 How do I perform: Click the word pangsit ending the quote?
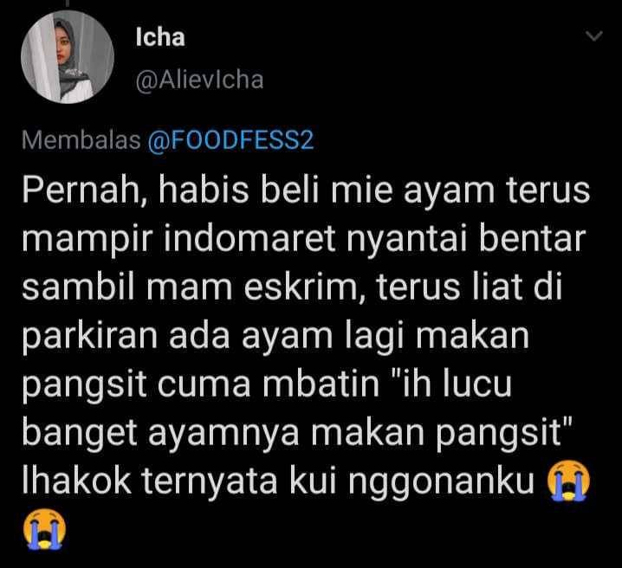click(x=504, y=433)
